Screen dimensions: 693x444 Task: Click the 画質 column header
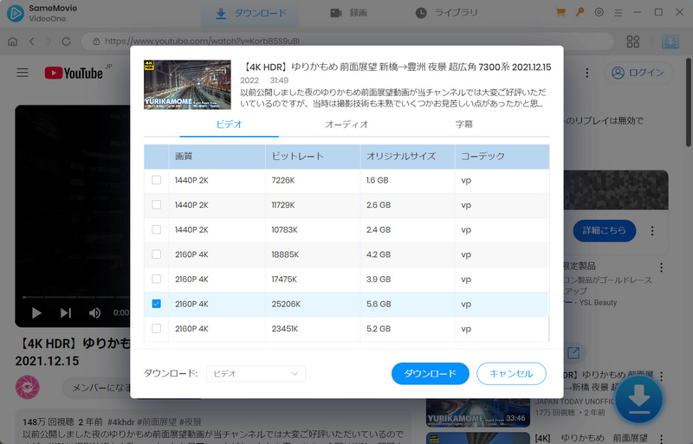tap(217, 157)
